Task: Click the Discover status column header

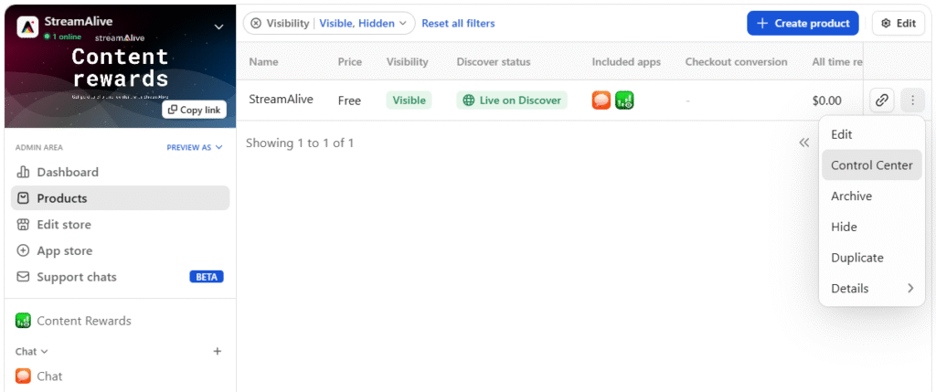Action: coord(493,62)
